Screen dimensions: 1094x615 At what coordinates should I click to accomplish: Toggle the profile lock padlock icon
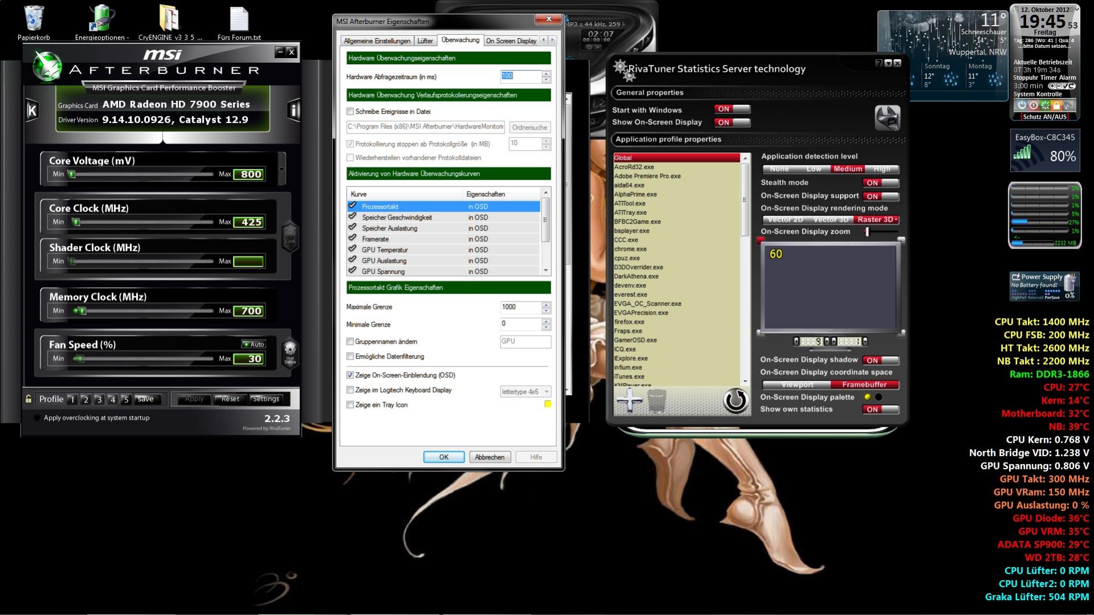[x=29, y=399]
